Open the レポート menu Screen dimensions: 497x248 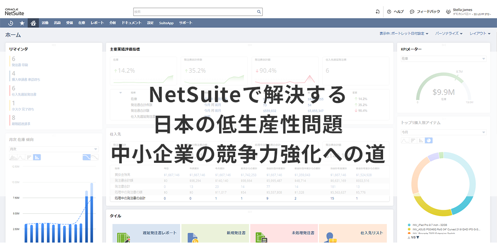point(97,23)
